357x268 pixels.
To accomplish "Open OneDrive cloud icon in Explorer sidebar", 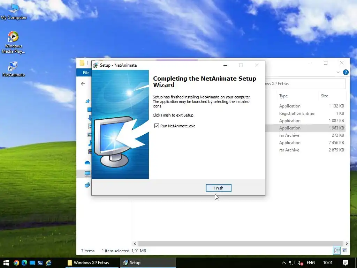I will pos(88,163).
